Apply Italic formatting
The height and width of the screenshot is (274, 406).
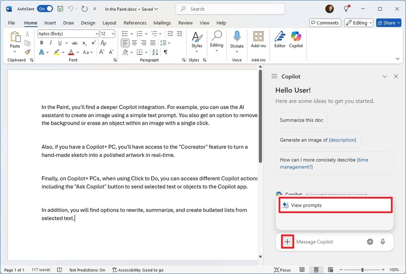51,43
